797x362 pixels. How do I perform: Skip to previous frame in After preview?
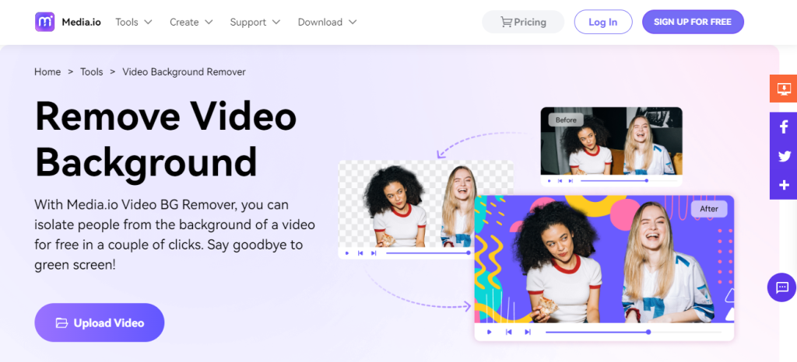pos(508,332)
